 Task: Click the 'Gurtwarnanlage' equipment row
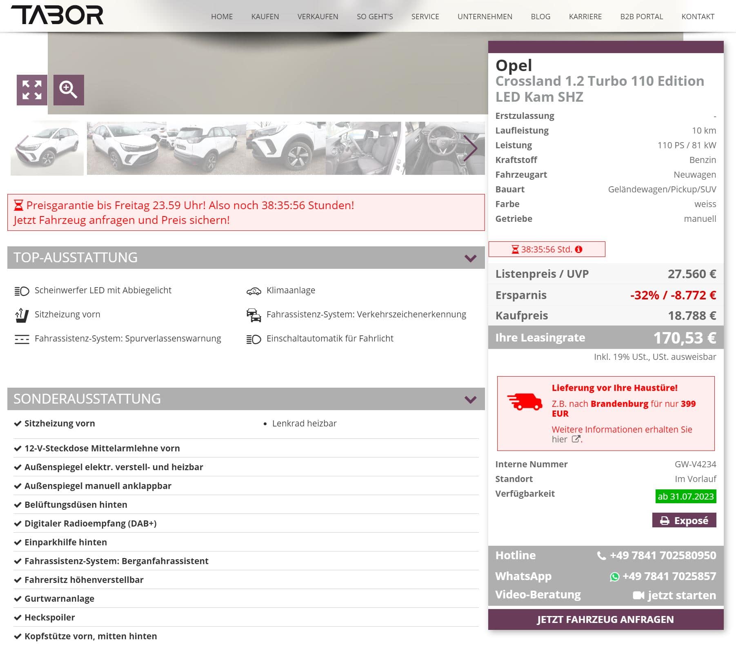(246, 598)
